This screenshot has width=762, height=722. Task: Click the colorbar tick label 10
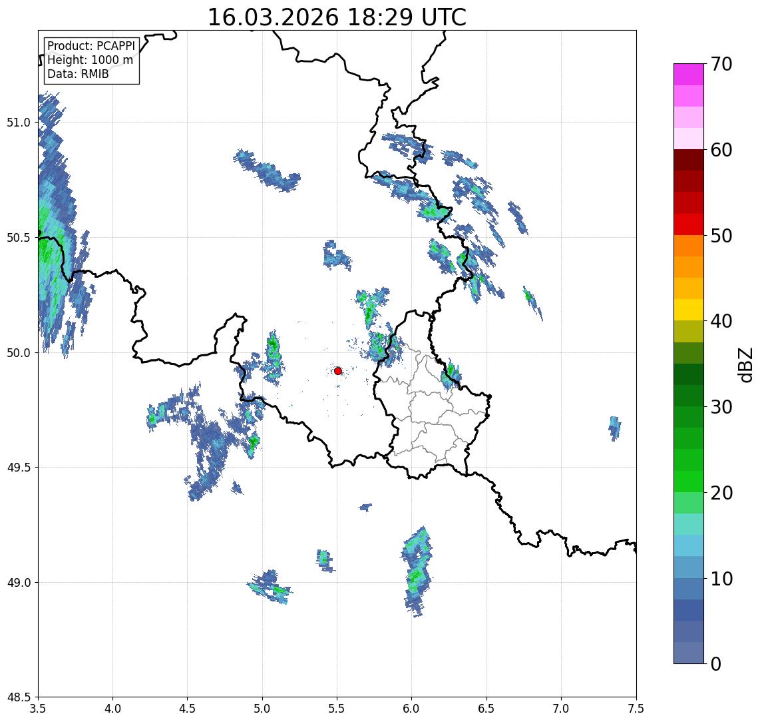coord(721,579)
